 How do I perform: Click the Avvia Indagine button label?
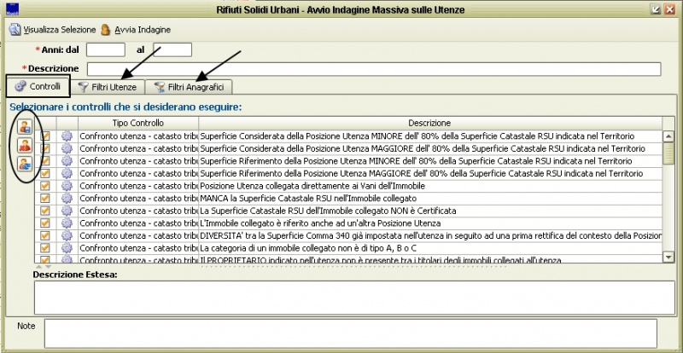click(x=143, y=30)
